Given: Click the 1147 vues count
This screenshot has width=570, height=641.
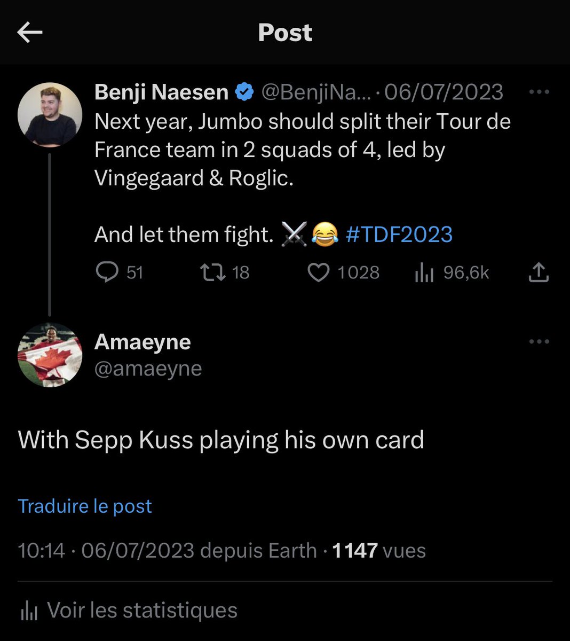Looking at the screenshot, I should tap(379, 550).
